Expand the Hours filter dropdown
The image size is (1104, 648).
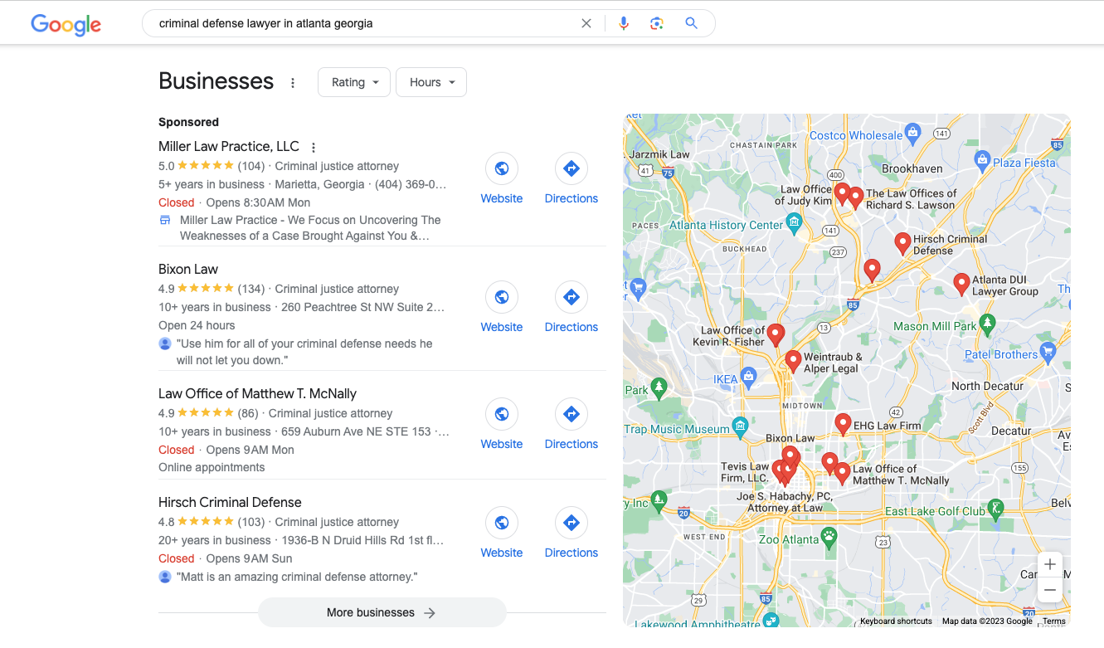[x=431, y=82]
